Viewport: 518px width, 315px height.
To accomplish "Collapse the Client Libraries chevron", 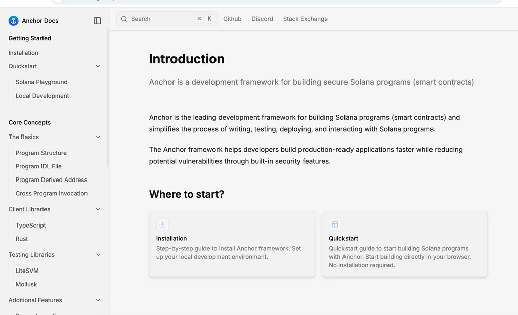I will pyautogui.click(x=98, y=209).
